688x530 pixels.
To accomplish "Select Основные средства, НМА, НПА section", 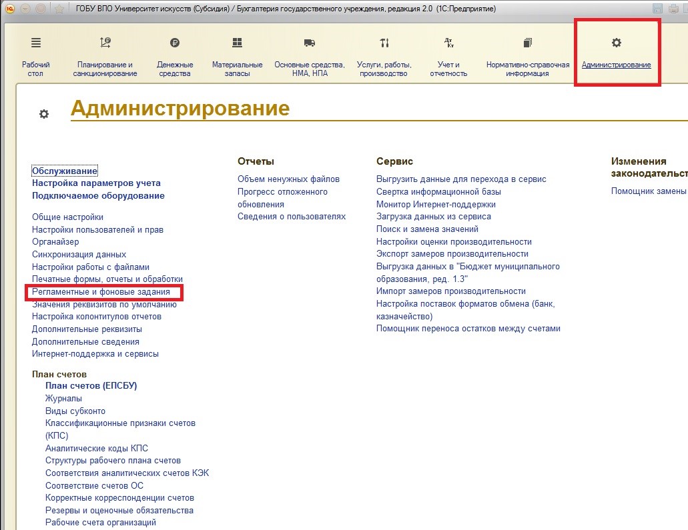I will [x=309, y=57].
